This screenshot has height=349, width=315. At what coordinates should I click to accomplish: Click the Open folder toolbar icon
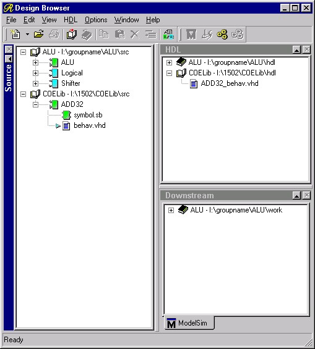point(39,35)
